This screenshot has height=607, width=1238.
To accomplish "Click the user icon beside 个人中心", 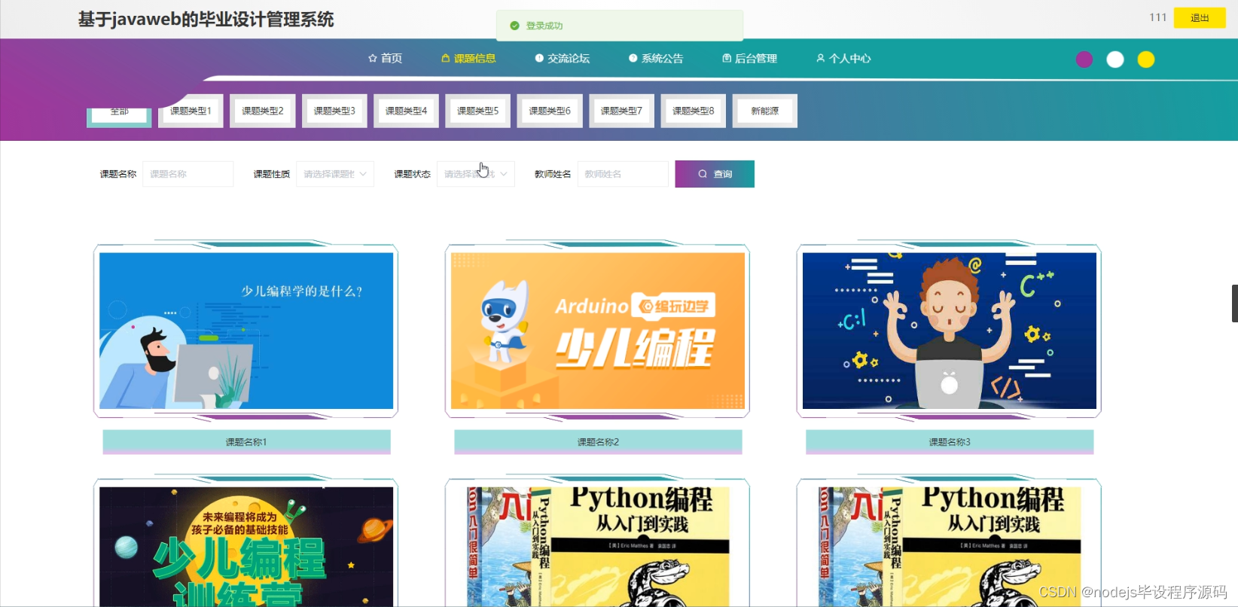I will [x=821, y=59].
